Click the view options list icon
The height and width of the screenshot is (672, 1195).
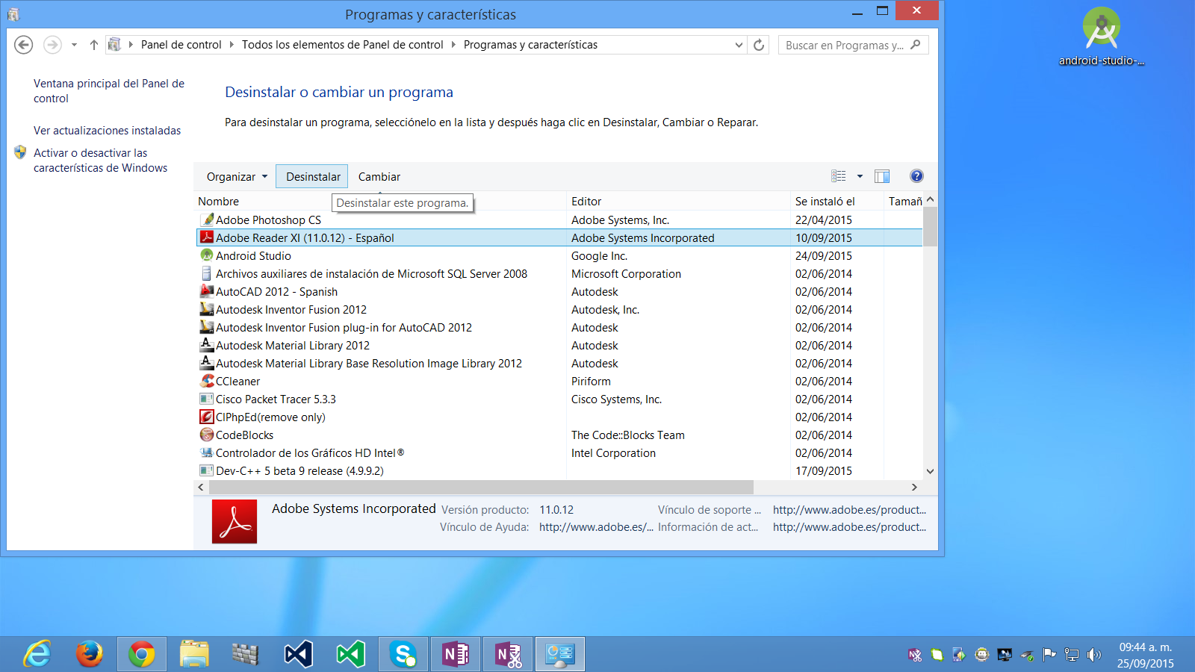pyautogui.click(x=839, y=176)
